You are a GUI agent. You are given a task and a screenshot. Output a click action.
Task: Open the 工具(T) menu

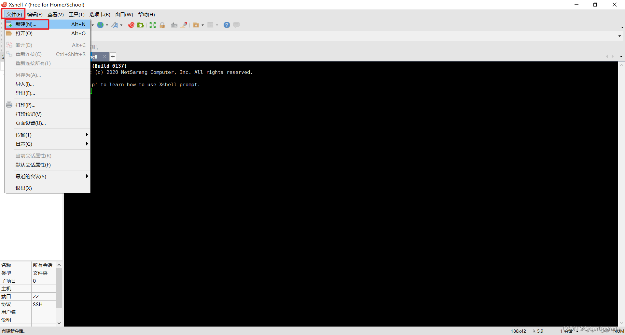point(76,14)
